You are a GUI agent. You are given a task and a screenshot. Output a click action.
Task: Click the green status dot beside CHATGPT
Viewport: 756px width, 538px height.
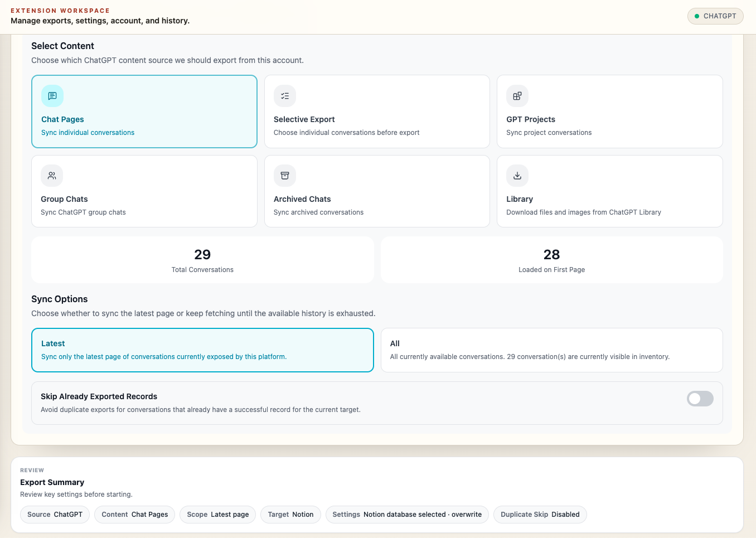click(x=697, y=16)
